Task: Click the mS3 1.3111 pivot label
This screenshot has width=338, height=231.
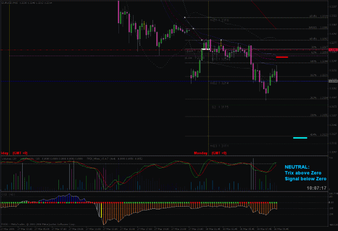Action: pos(219,146)
